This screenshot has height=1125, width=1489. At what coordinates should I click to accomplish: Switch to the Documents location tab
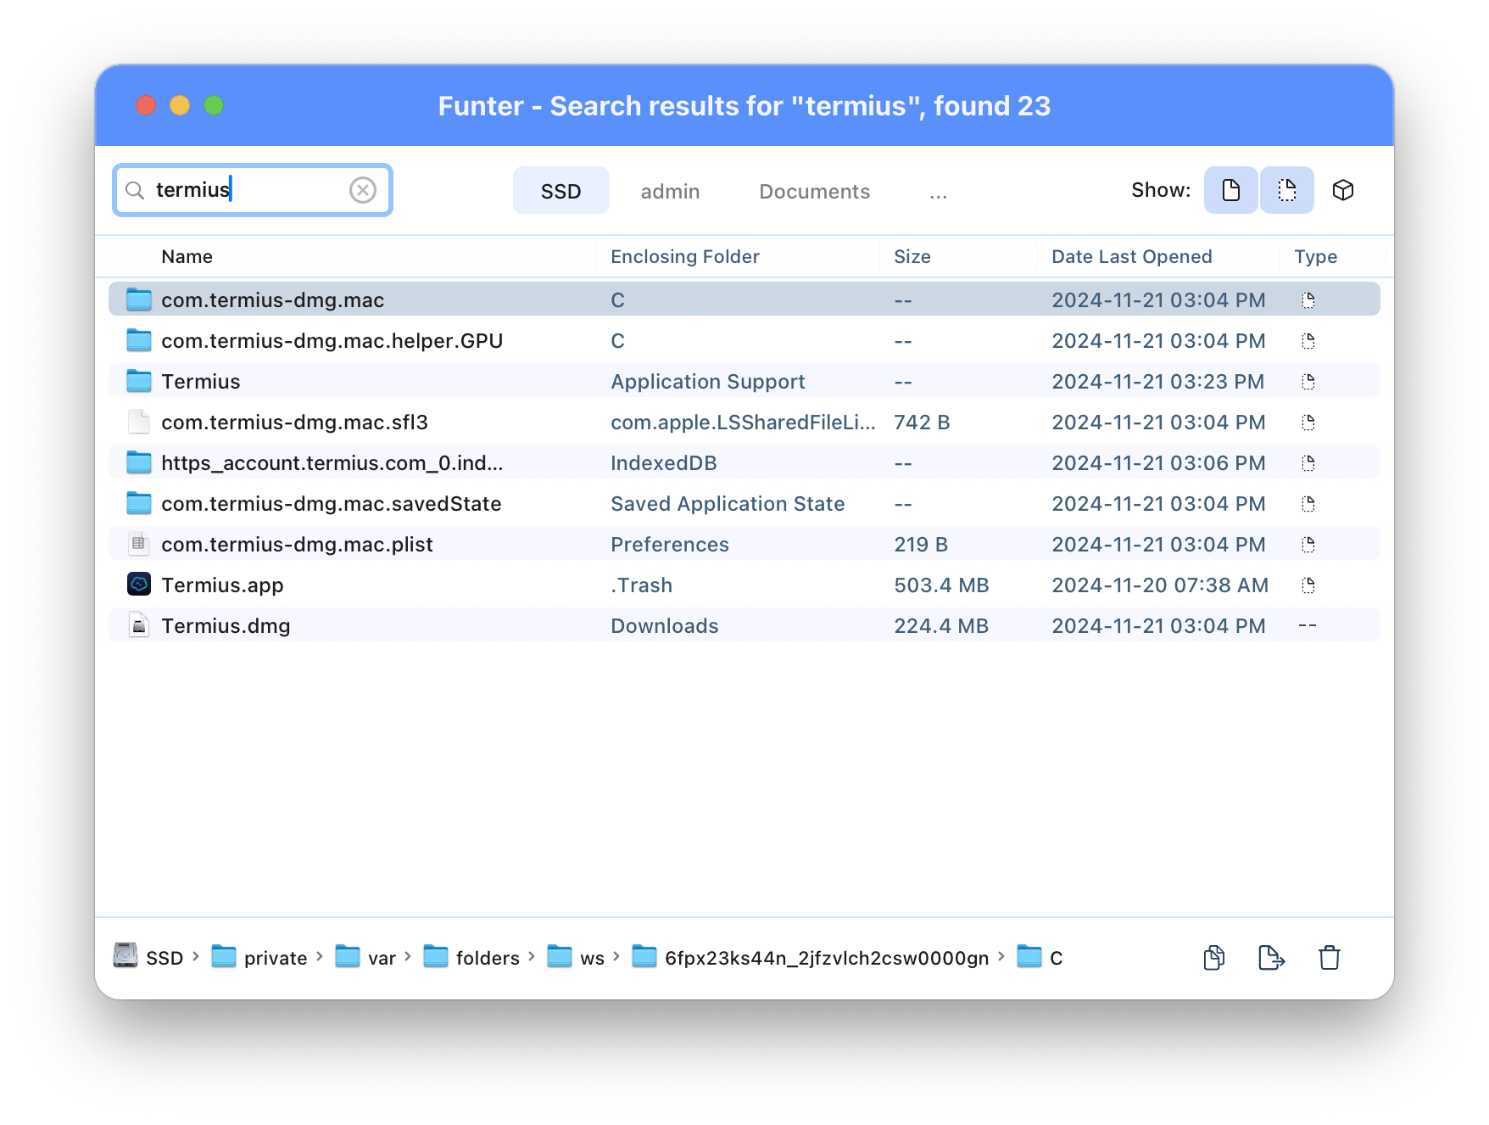pyautogui.click(x=814, y=191)
